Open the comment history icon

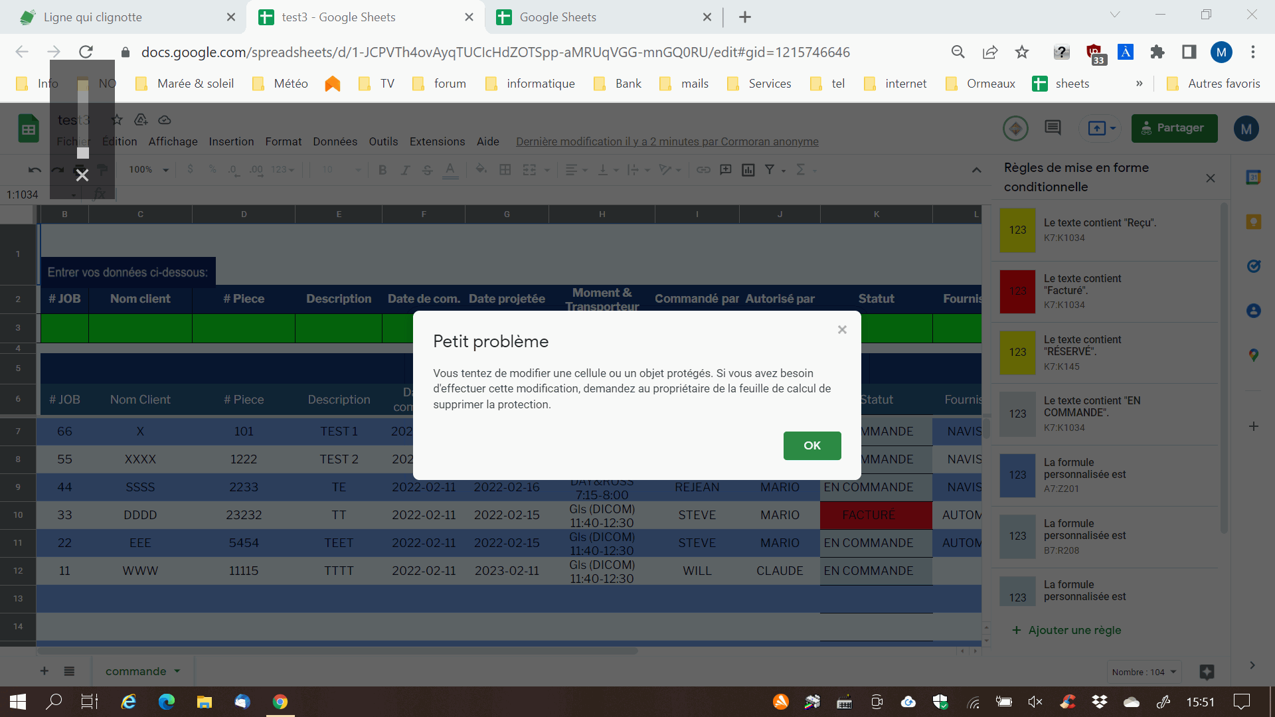coord(1053,127)
